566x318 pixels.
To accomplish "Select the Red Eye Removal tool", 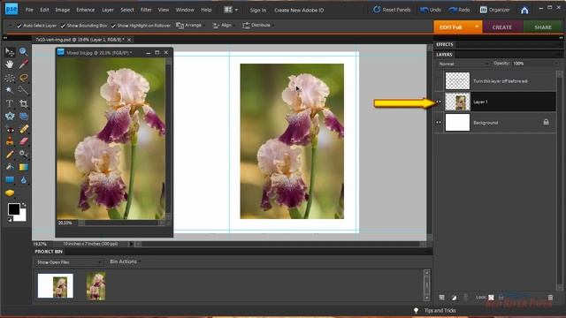I will (x=10, y=129).
